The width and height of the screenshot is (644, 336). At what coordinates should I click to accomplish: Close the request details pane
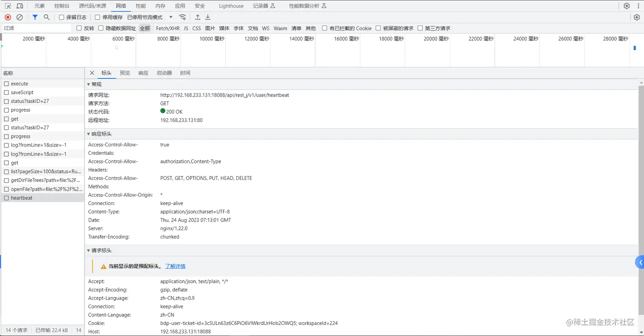92,73
